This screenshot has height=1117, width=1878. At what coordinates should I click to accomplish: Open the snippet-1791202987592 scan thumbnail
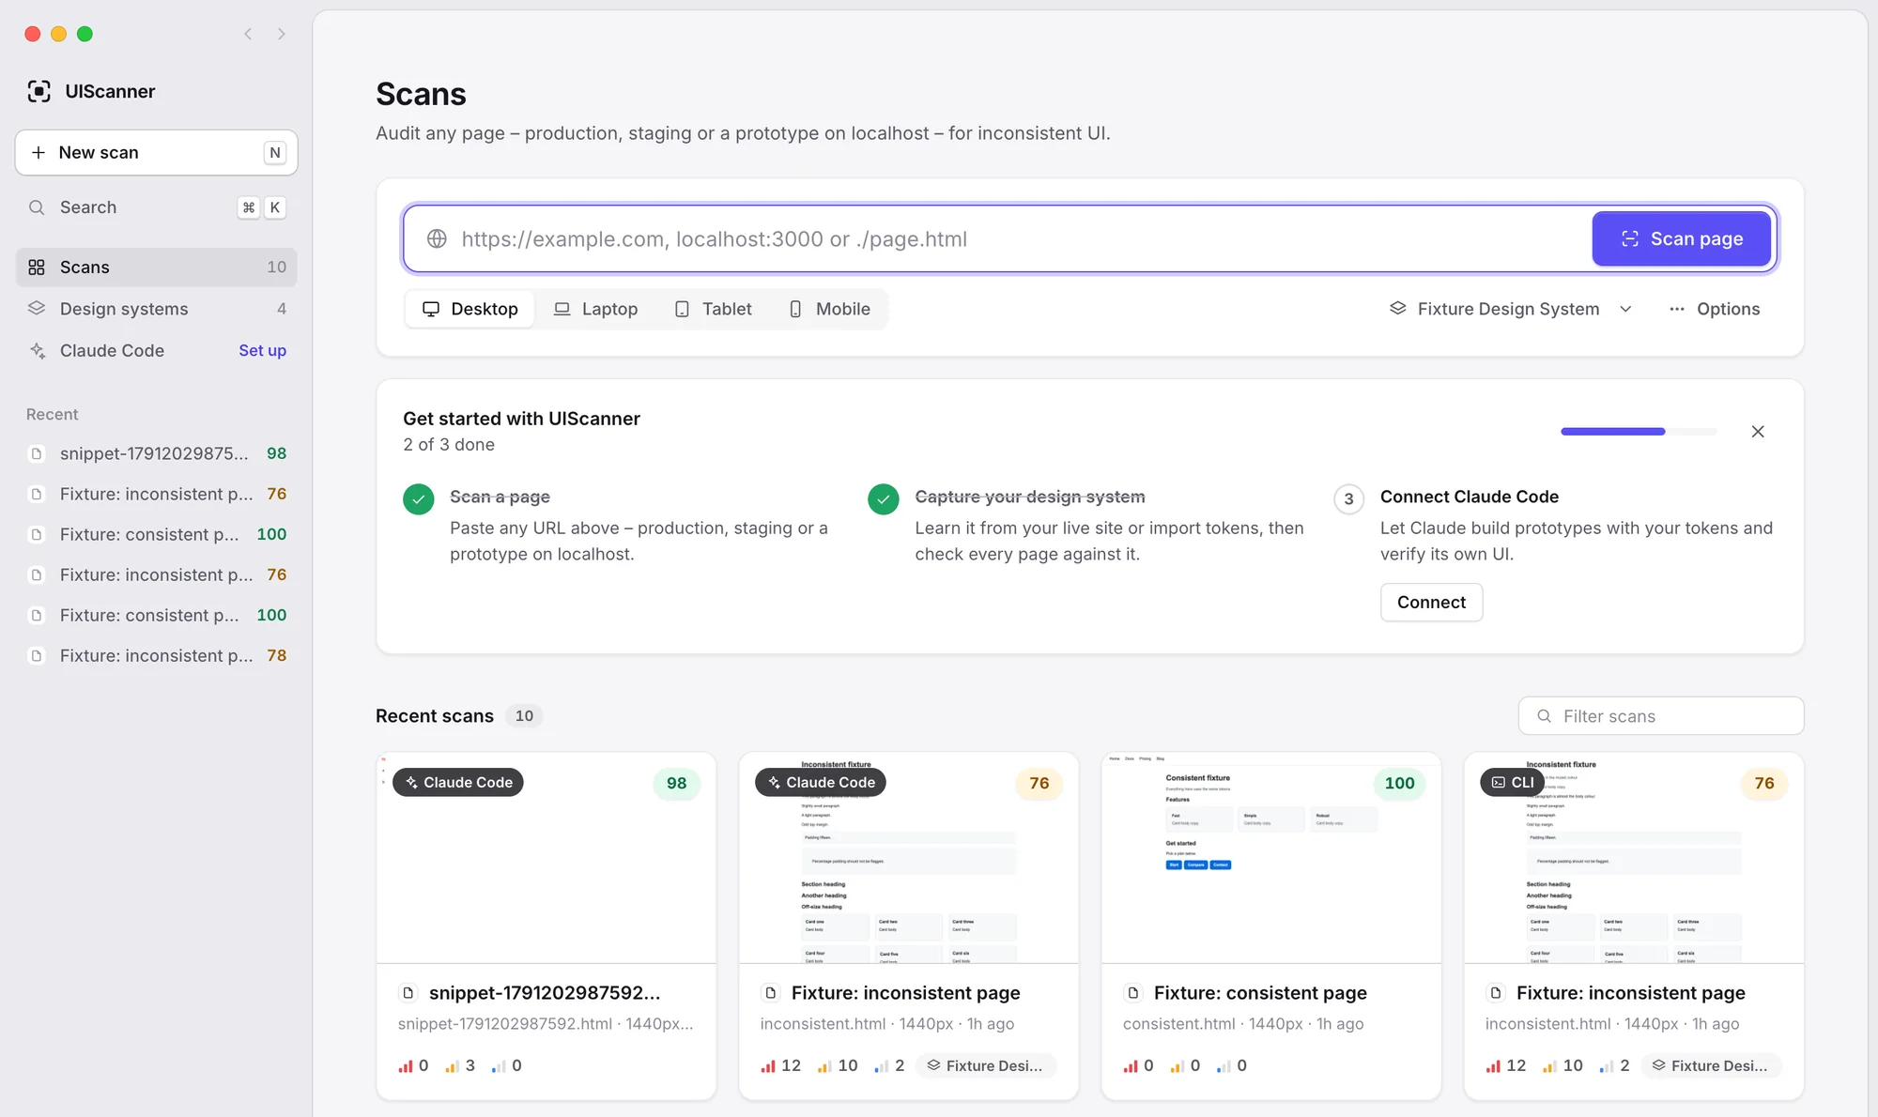click(x=546, y=858)
